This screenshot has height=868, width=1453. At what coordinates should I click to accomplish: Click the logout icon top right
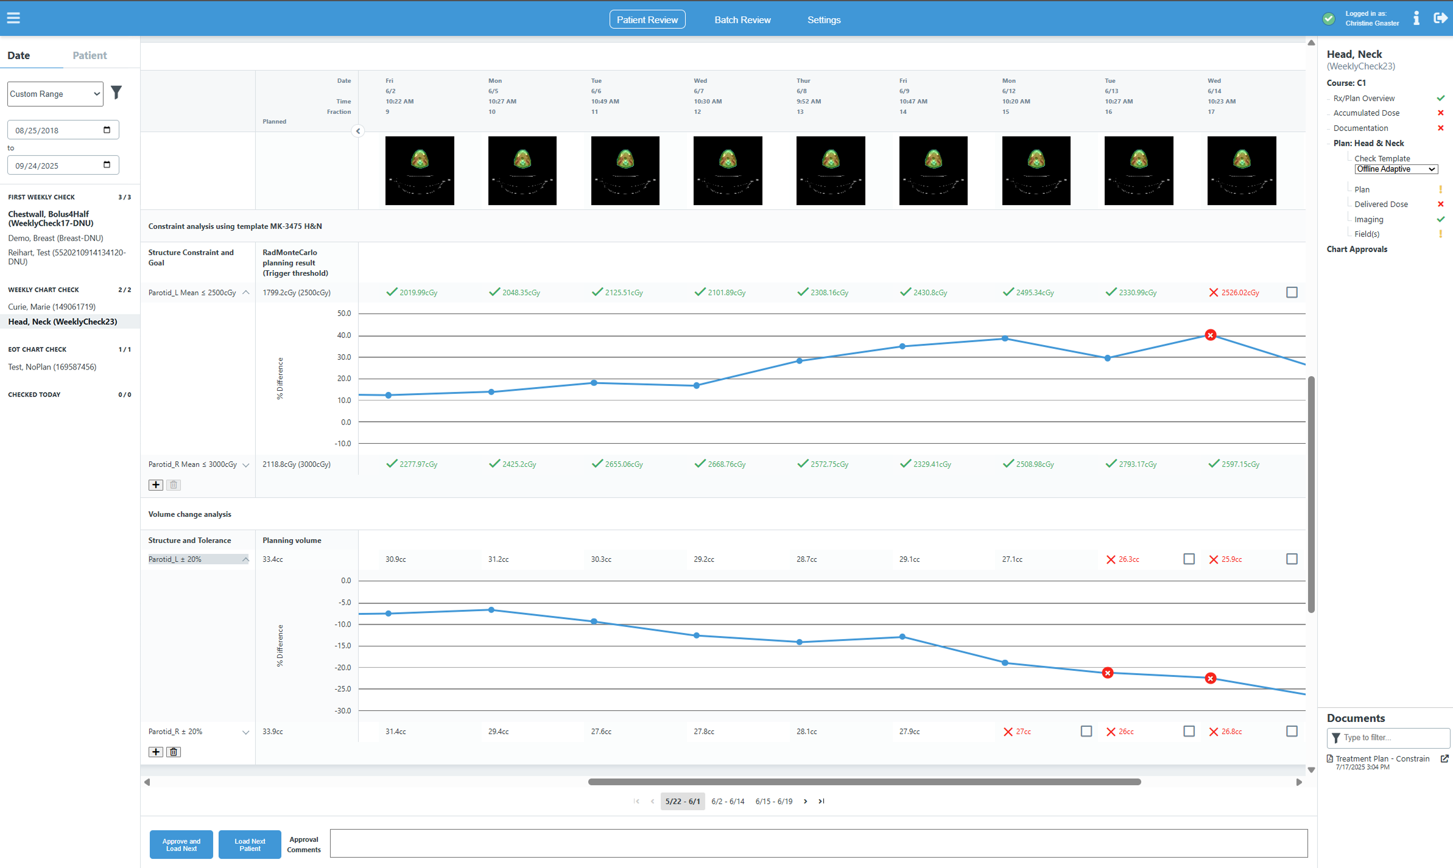1441,18
